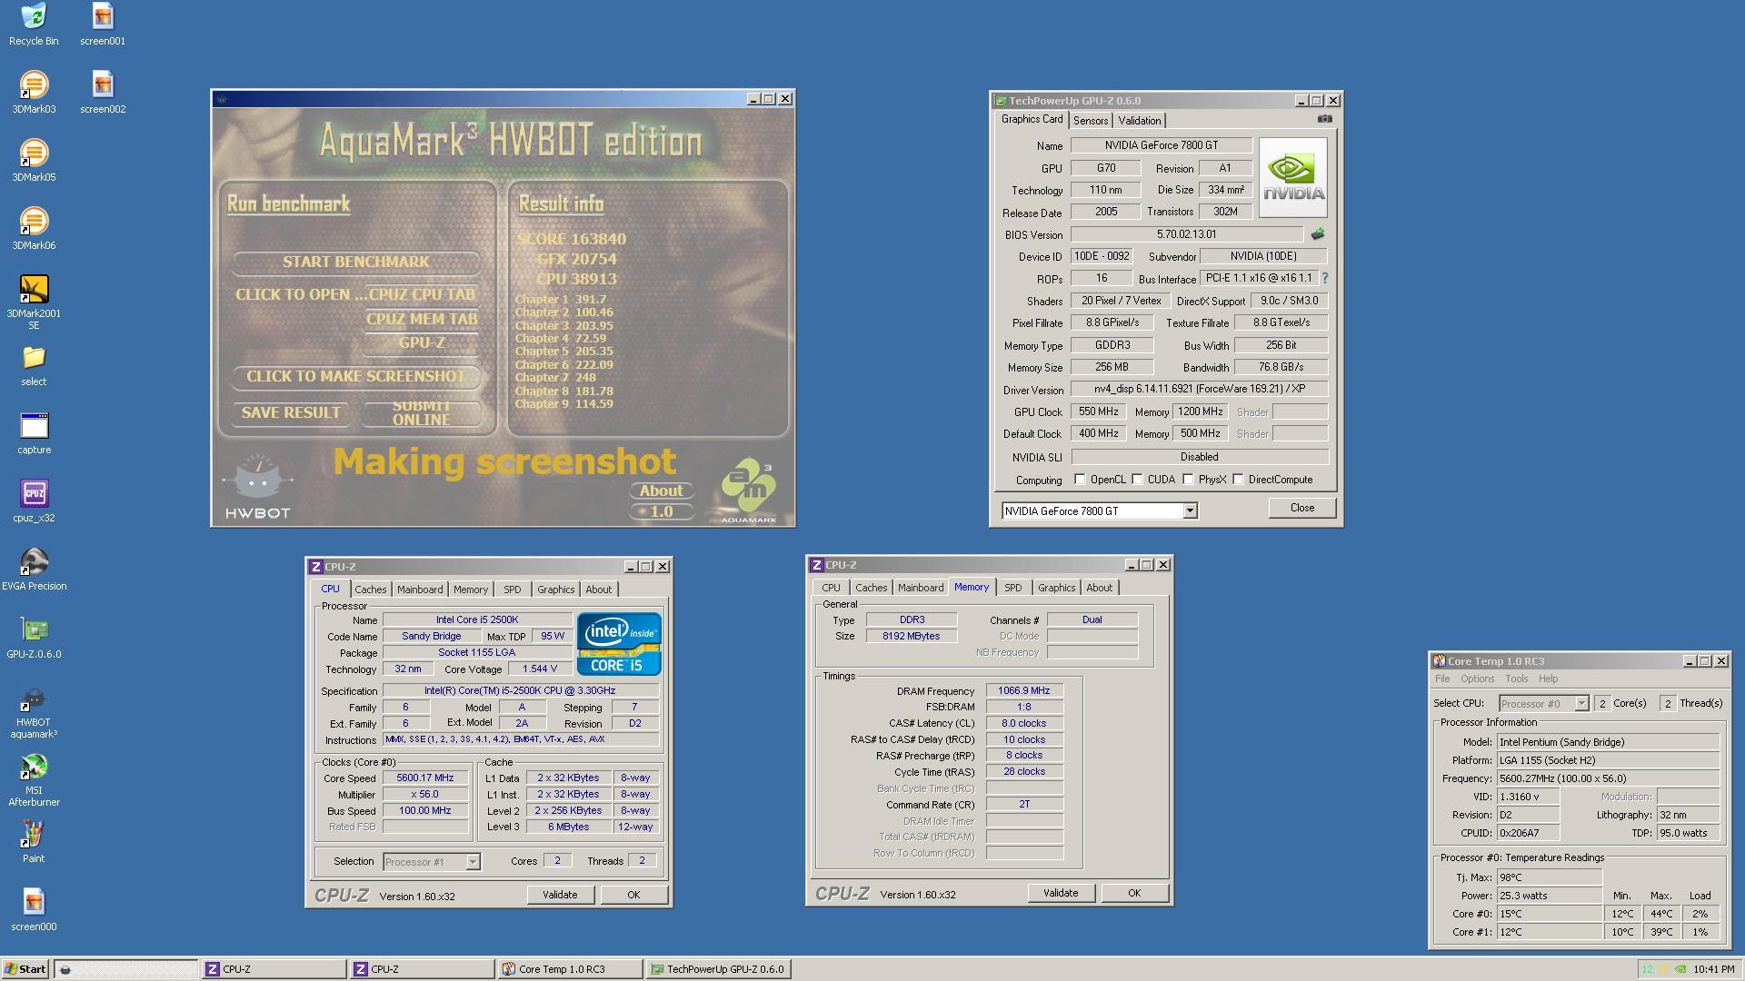The height and width of the screenshot is (981, 1745).
Task: Open the GPU selection dropdown in GPU-Z
Action: point(1189,511)
